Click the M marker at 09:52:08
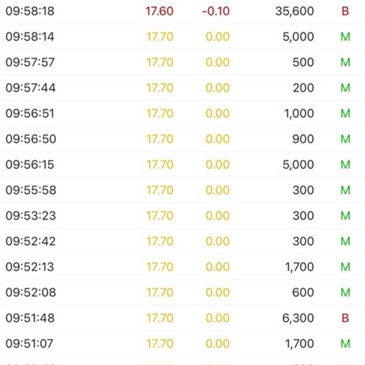The image size is (365, 365). [346, 293]
